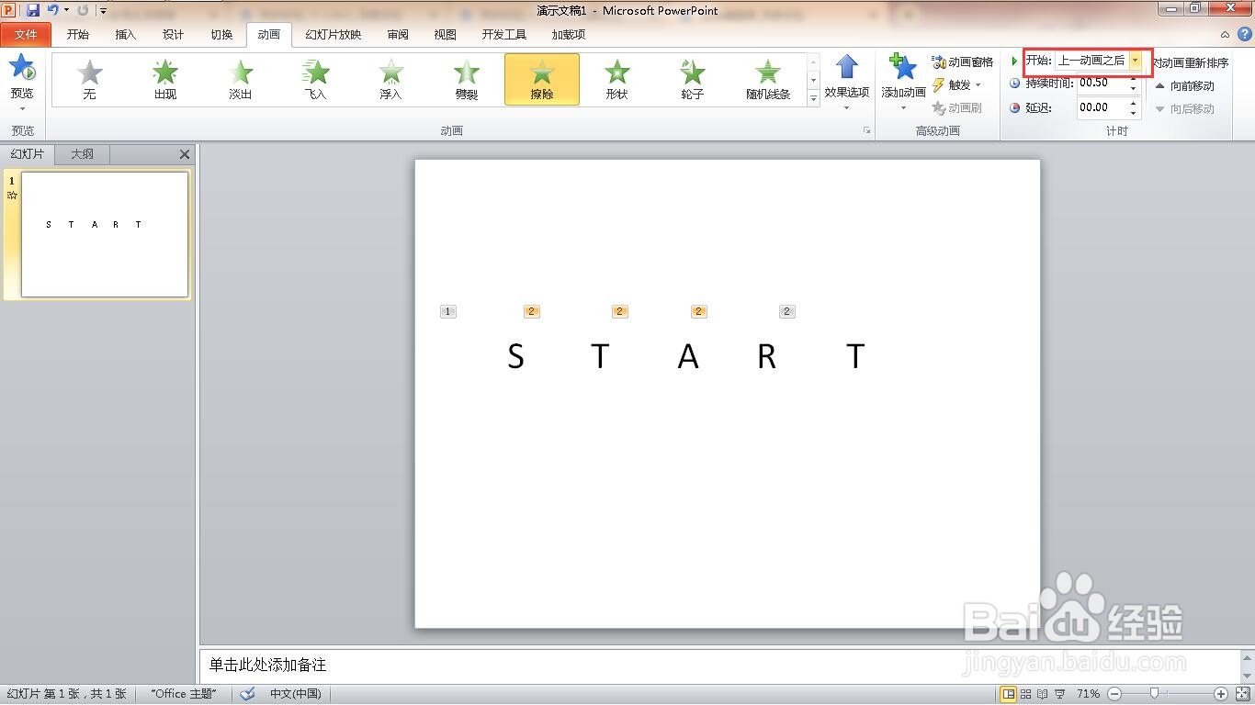Switch to the 切换 ribbon tab
1255x705 pixels.
[x=221, y=35]
